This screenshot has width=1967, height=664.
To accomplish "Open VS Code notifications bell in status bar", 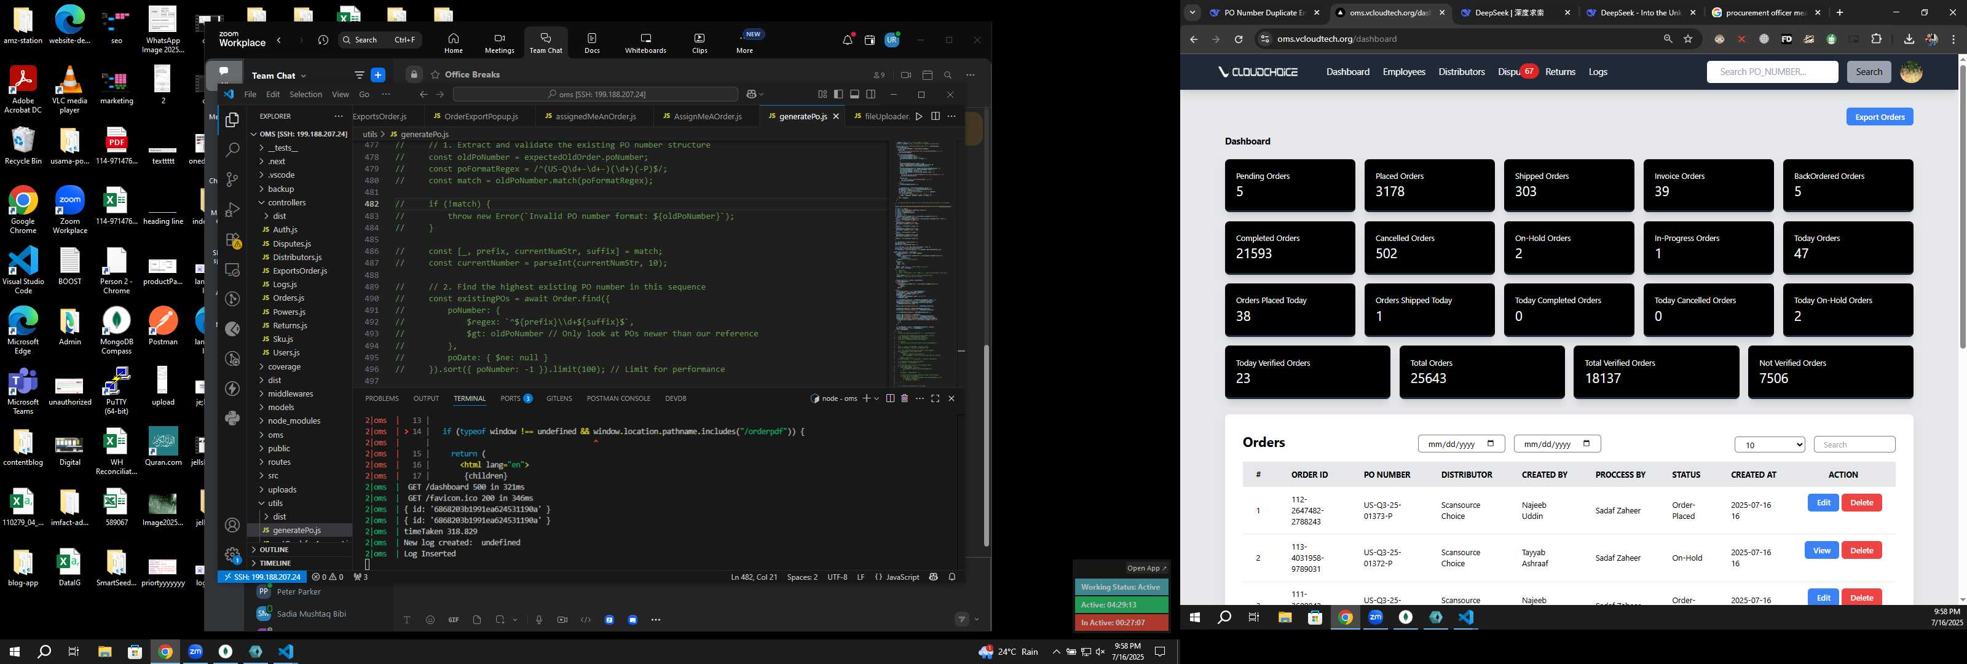I will pos(952,577).
